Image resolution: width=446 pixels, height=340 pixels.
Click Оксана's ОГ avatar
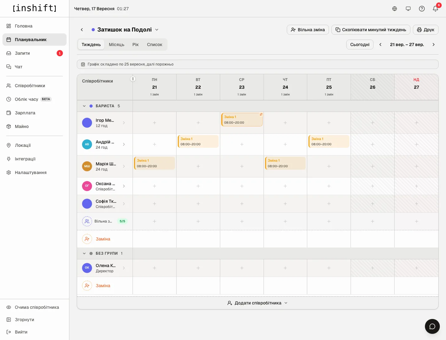pyautogui.click(x=87, y=186)
